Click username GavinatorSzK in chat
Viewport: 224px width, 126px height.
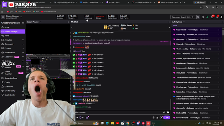click(83, 33)
